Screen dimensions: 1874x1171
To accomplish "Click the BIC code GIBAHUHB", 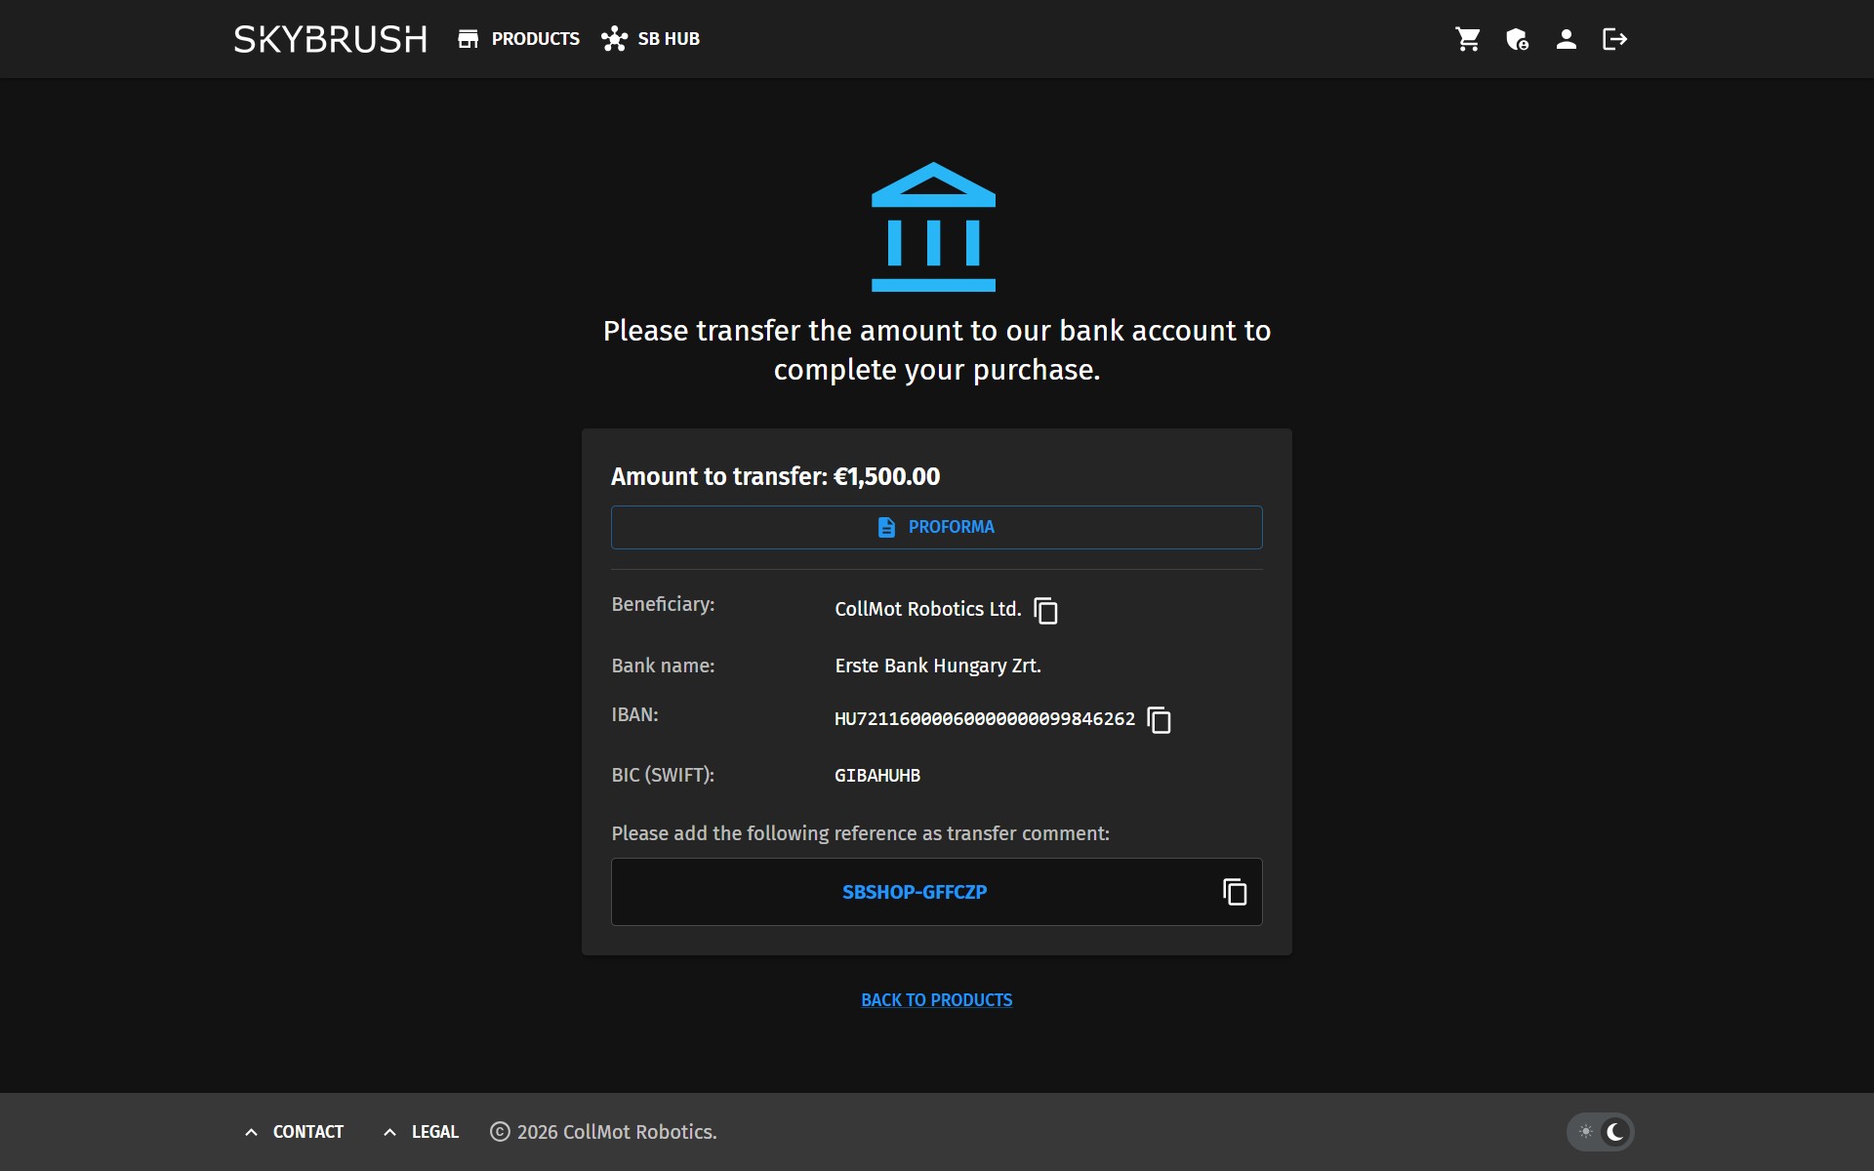I will coord(877,776).
